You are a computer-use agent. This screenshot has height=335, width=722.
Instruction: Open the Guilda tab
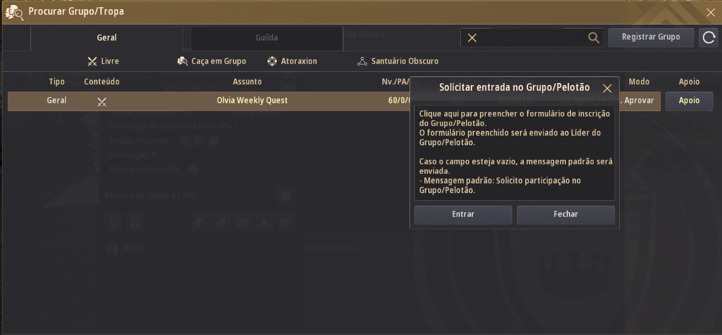(x=266, y=38)
